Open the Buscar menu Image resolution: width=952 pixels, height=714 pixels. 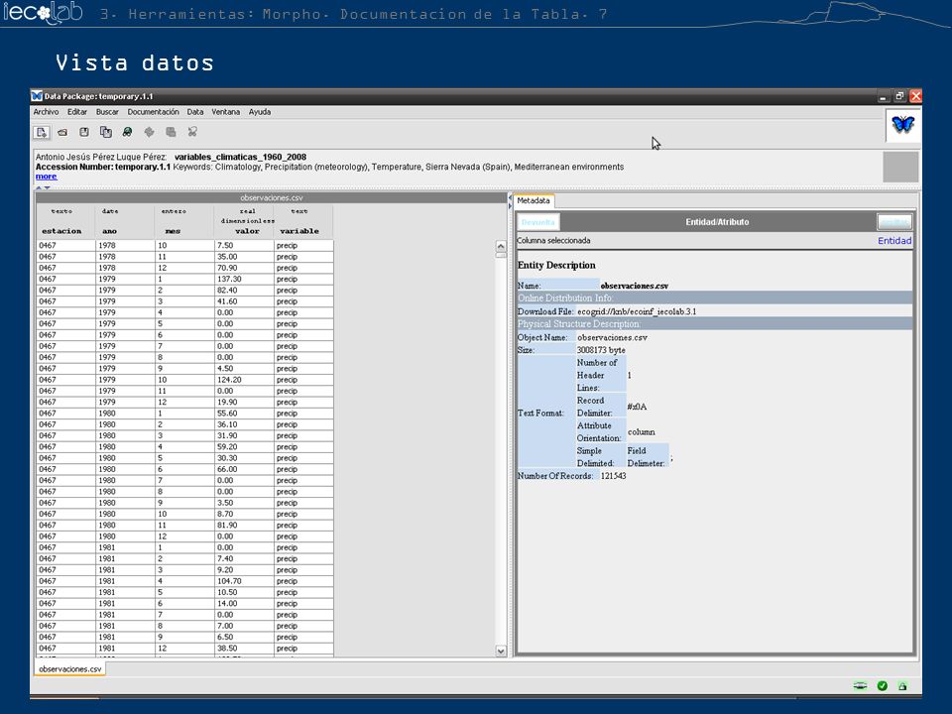pos(107,112)
